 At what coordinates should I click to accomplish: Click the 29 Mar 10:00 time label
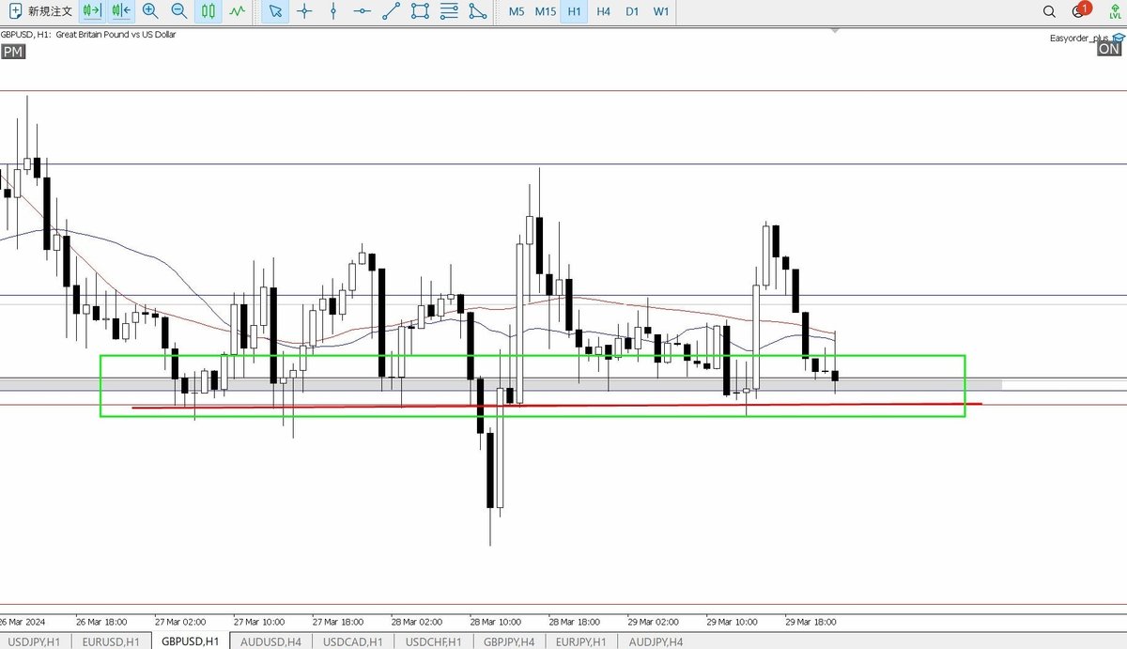[x=733, y=622]
